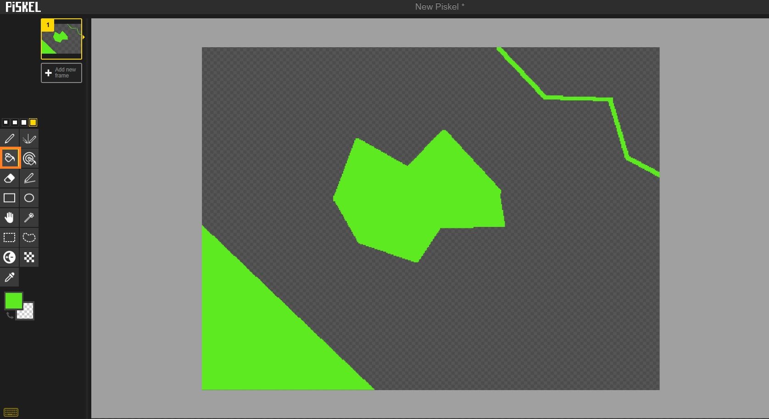Select the Stroke line tool
Viewport: 769px width, 419px height.
(x=29, y=178)
